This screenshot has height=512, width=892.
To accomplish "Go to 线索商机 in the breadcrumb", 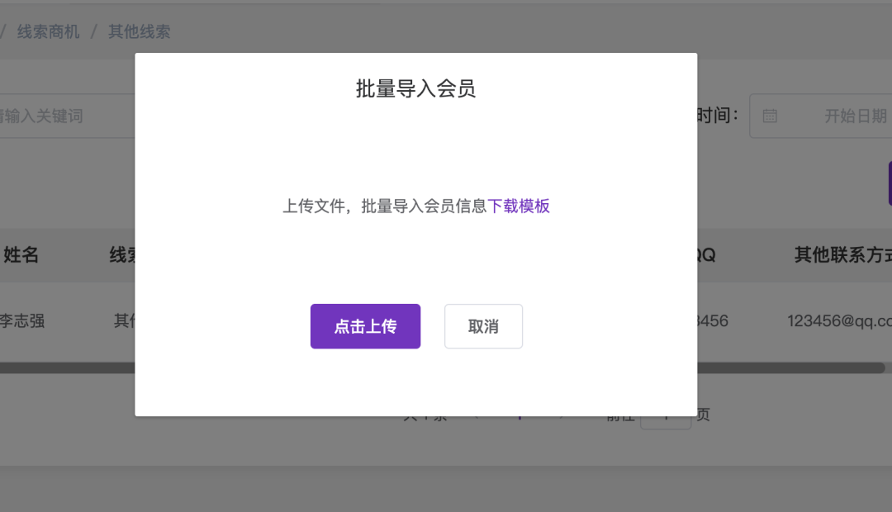I will tap(49, 32).
